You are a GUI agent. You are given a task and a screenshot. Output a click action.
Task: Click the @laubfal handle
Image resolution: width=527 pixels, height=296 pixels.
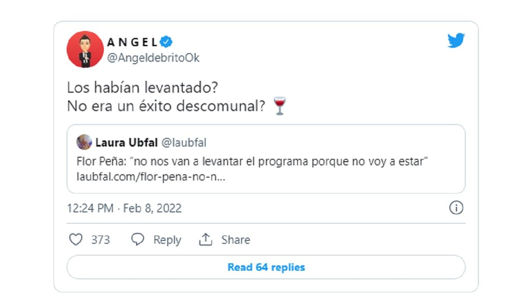[184, 143]
